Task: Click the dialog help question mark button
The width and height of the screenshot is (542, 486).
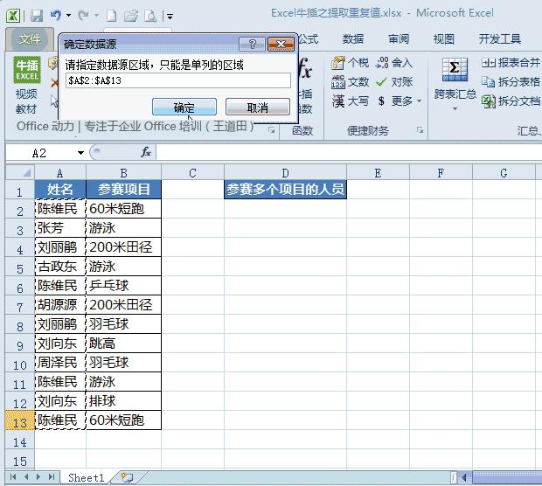Action: pos(253,45)
